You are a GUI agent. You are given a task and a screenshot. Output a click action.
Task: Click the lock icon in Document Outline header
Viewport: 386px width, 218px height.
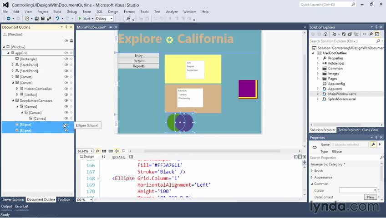point(71,40)
